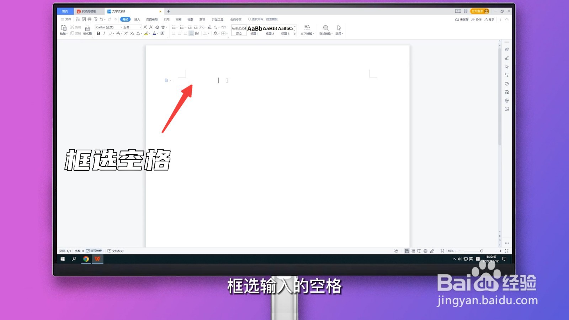Apply italic formatting to text
This screenshot has width=569, height=320.
click(104, 33)
